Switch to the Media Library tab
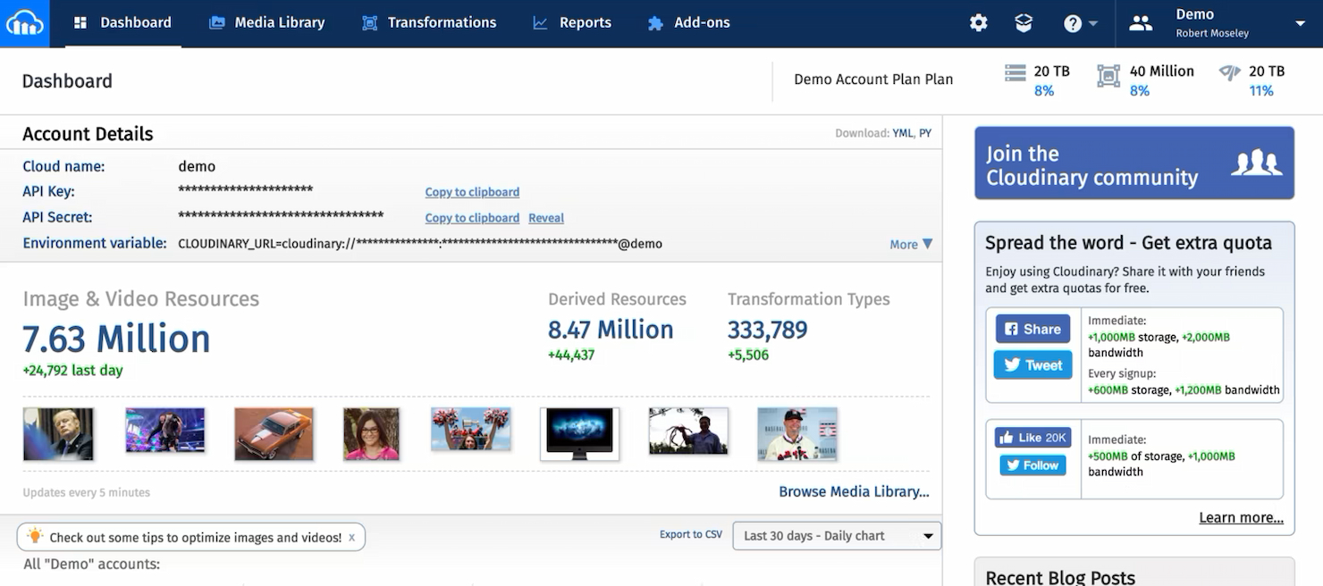The height and width of the screenshot is (586, 1323). pos(266,23)
